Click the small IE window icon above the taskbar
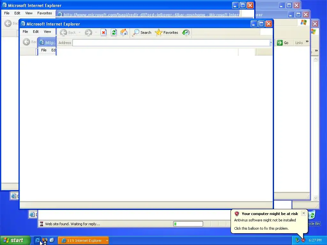The width and height of the screenshot is (327, 245). [x=32, y=214]
